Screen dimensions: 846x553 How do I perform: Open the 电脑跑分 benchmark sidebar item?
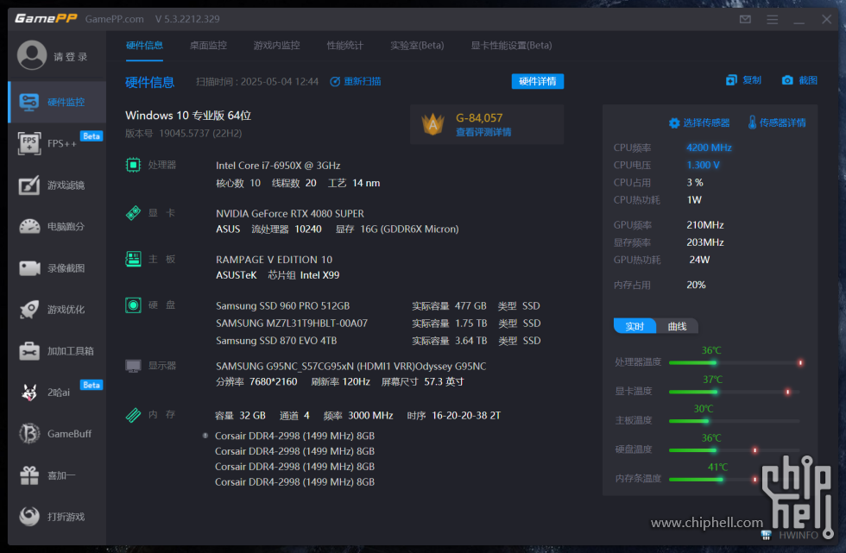point(58,226)
